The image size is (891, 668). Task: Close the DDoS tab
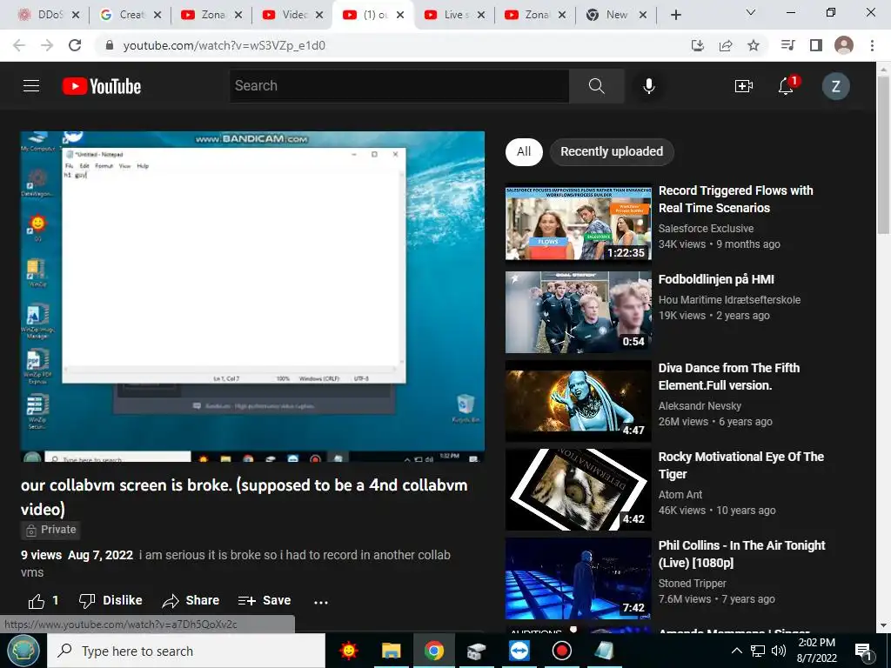pos(77,15)
